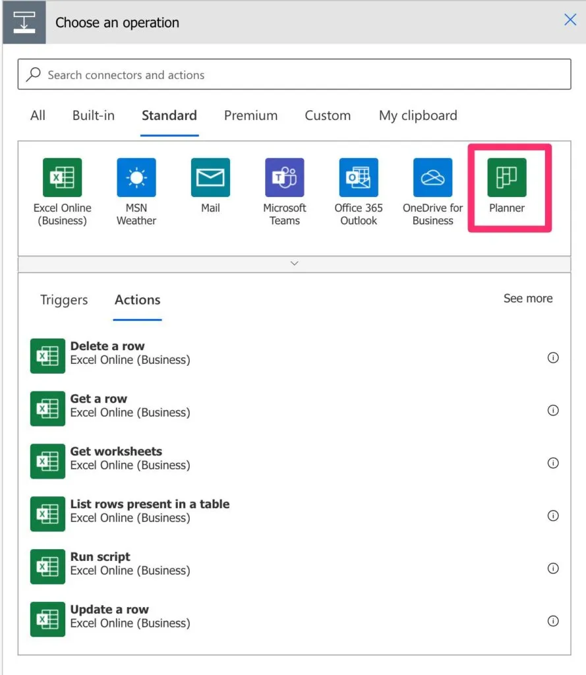586x675 pixels.
Task: Select List rows present in a table
Action: 150,510
